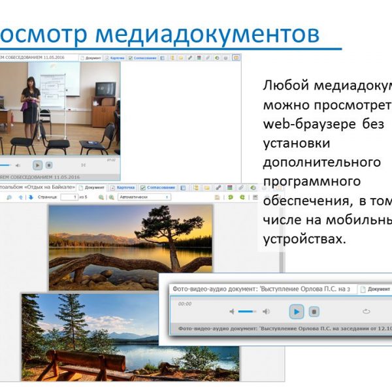392x392 pixels.
Task: Go to next page with the down arrow
Action: pyautogui.click(x=31, y=197)
